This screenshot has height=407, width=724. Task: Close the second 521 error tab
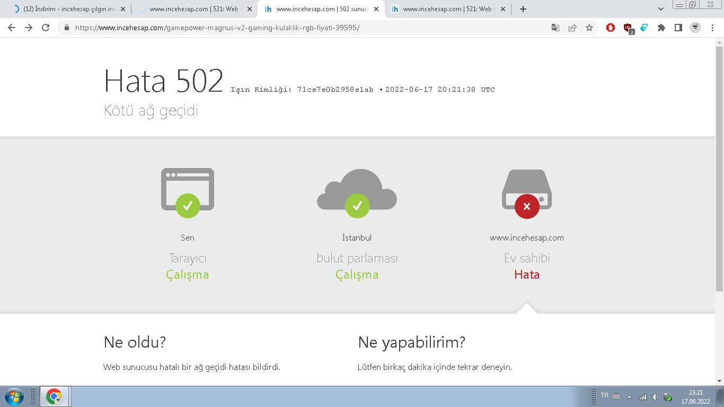pyautogui.click(x=250, y=9)
